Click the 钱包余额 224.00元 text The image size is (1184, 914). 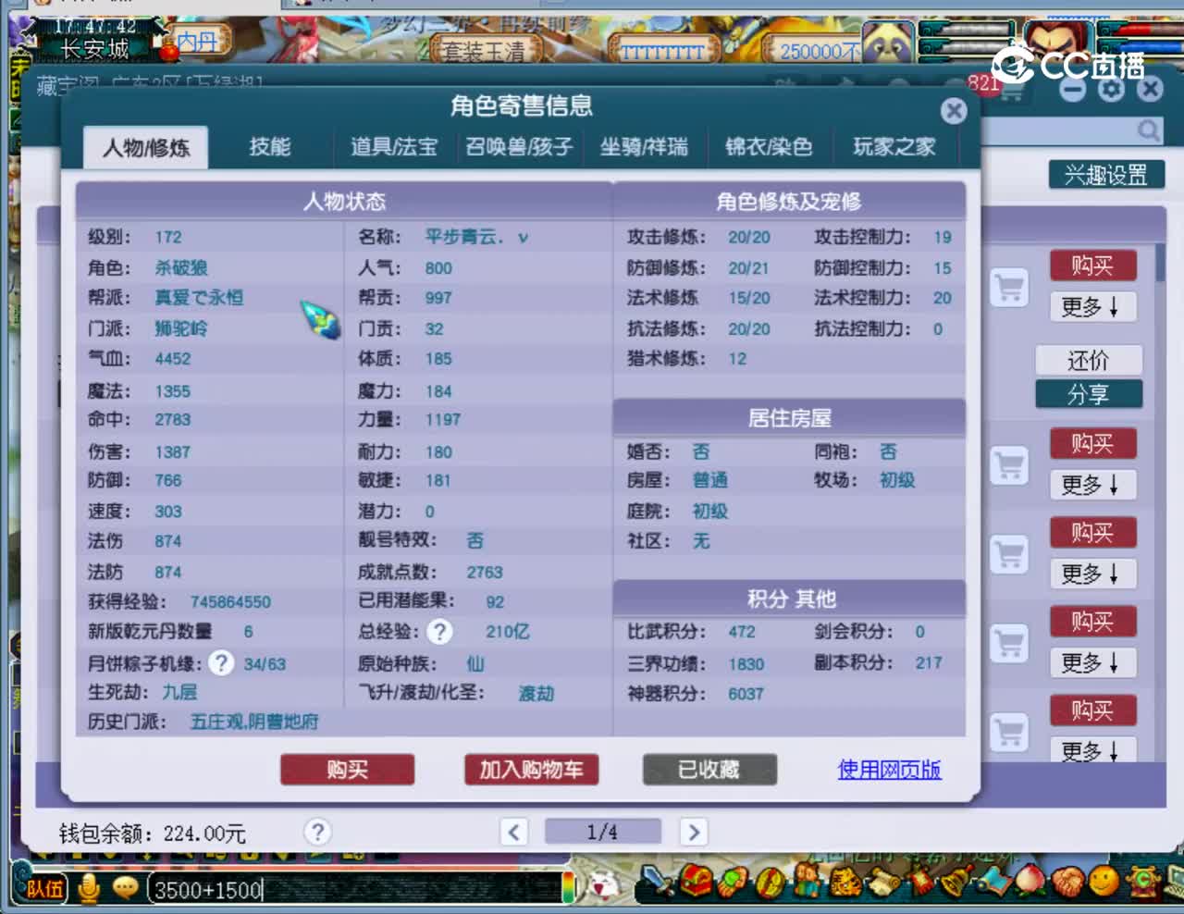point(153,834)
